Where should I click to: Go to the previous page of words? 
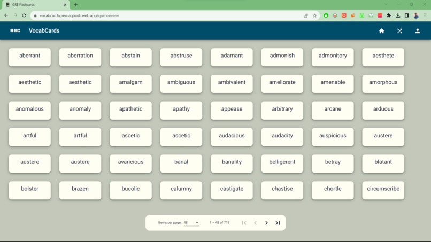pos(256,223)
